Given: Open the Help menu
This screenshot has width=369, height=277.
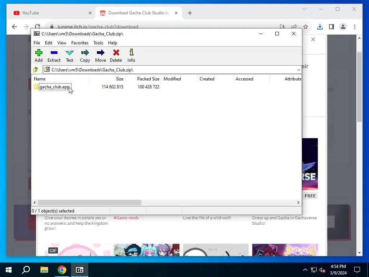Looking at the screenshot, I should (112, 43).
